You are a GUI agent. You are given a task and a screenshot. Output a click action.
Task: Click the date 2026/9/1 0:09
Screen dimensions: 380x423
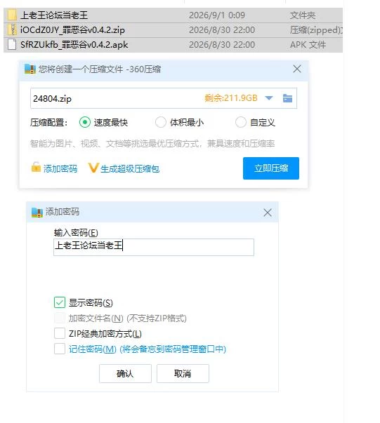(217, 15)
